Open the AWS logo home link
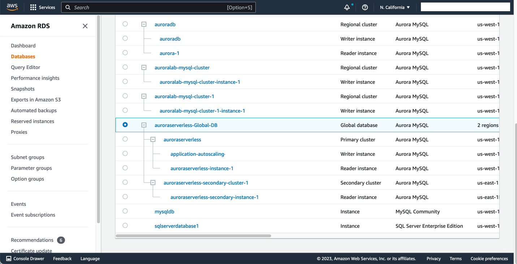 click(x=12, y=7)
